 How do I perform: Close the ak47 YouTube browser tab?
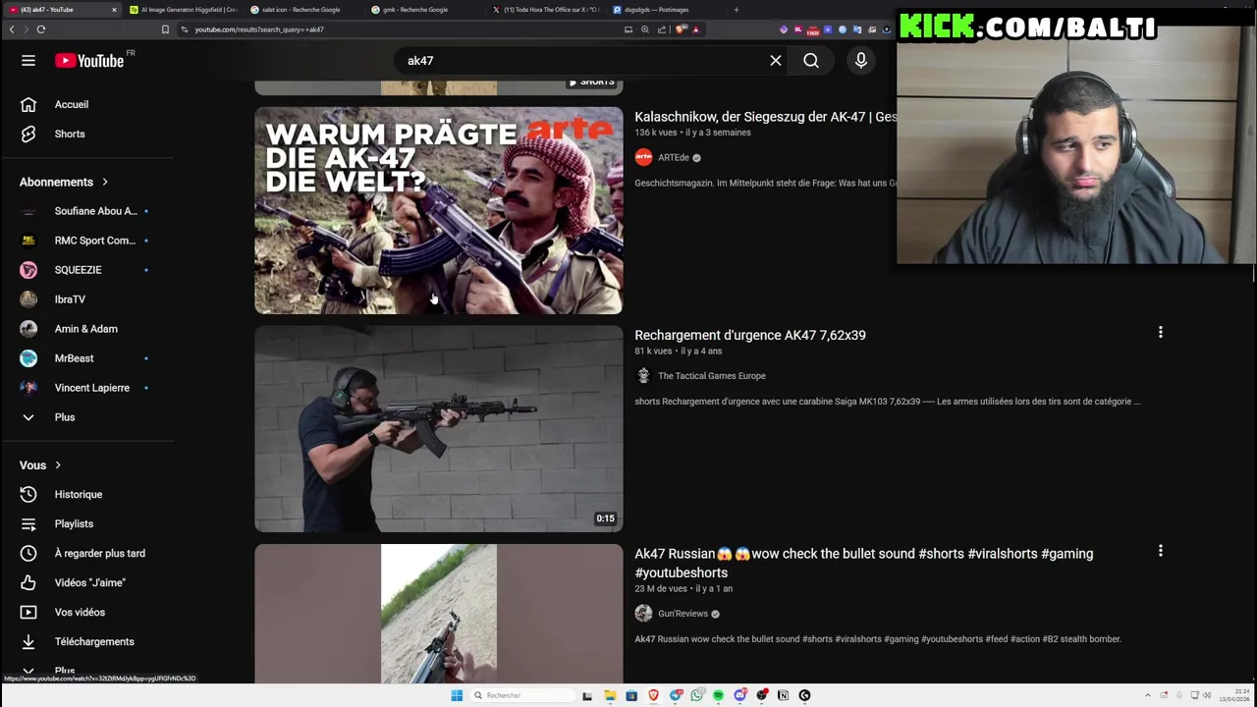114,10
